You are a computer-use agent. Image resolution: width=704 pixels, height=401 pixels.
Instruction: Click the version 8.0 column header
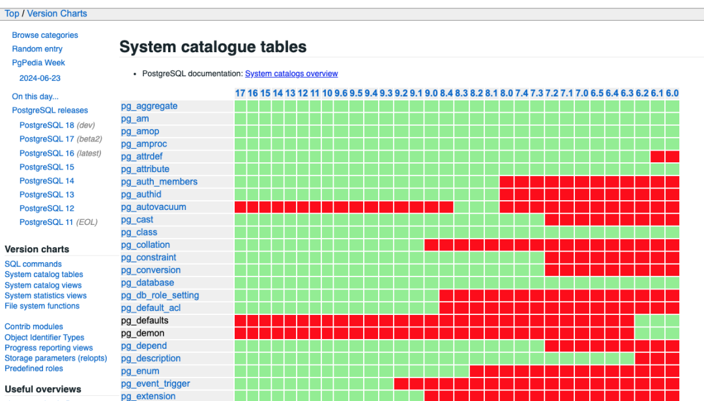(x=506, y=93)
